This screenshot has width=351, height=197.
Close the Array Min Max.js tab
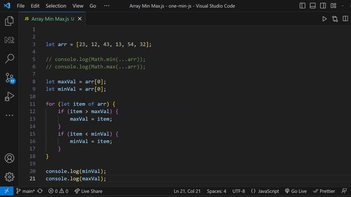tap(80, 19)
